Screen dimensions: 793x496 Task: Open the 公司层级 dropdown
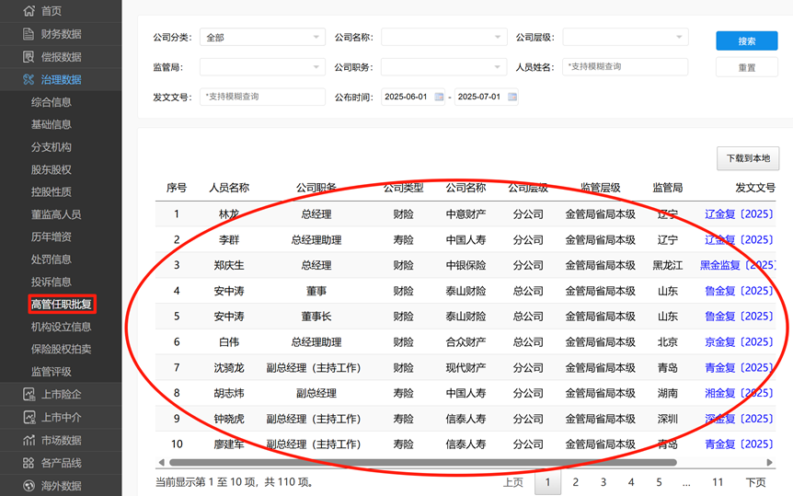pos(625,38)
